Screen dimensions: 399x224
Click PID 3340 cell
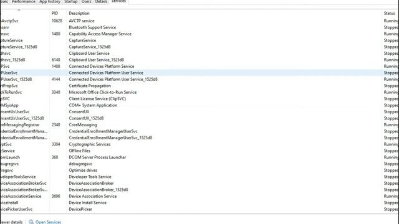pos(55,93)
